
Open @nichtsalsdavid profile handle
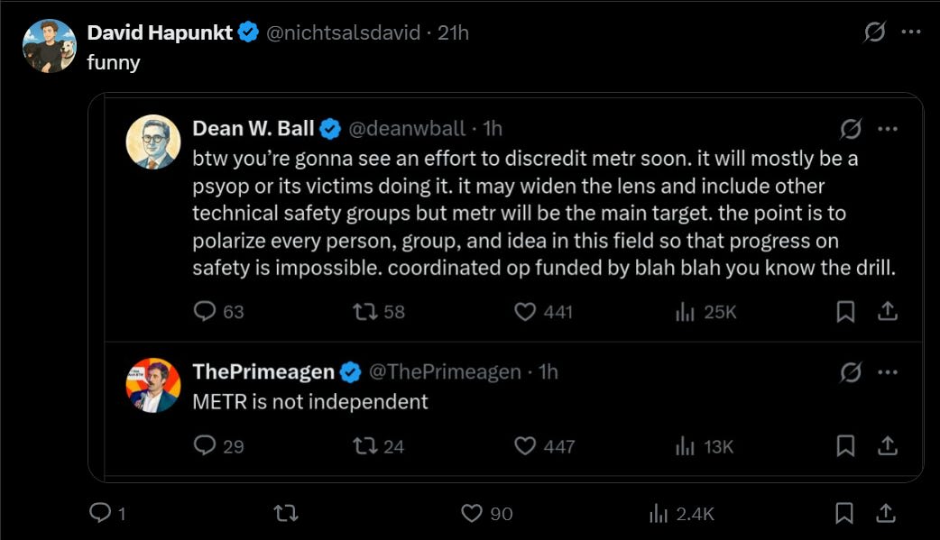(x=343, y=32)
